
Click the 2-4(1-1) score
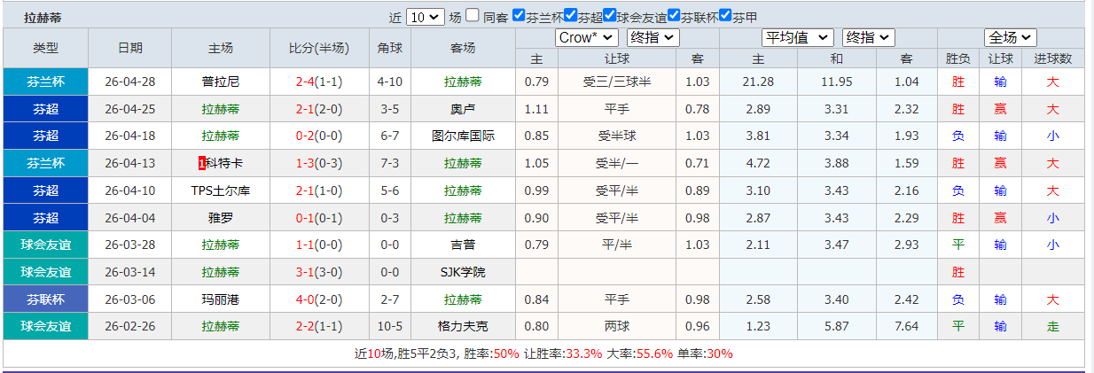click(319, 82)
